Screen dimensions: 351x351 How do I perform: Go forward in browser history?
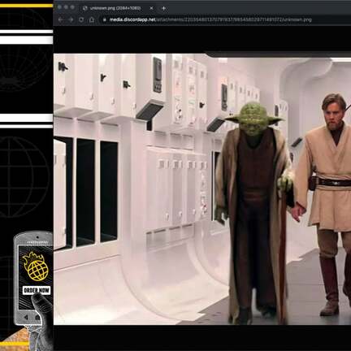[x=71, y=19]
